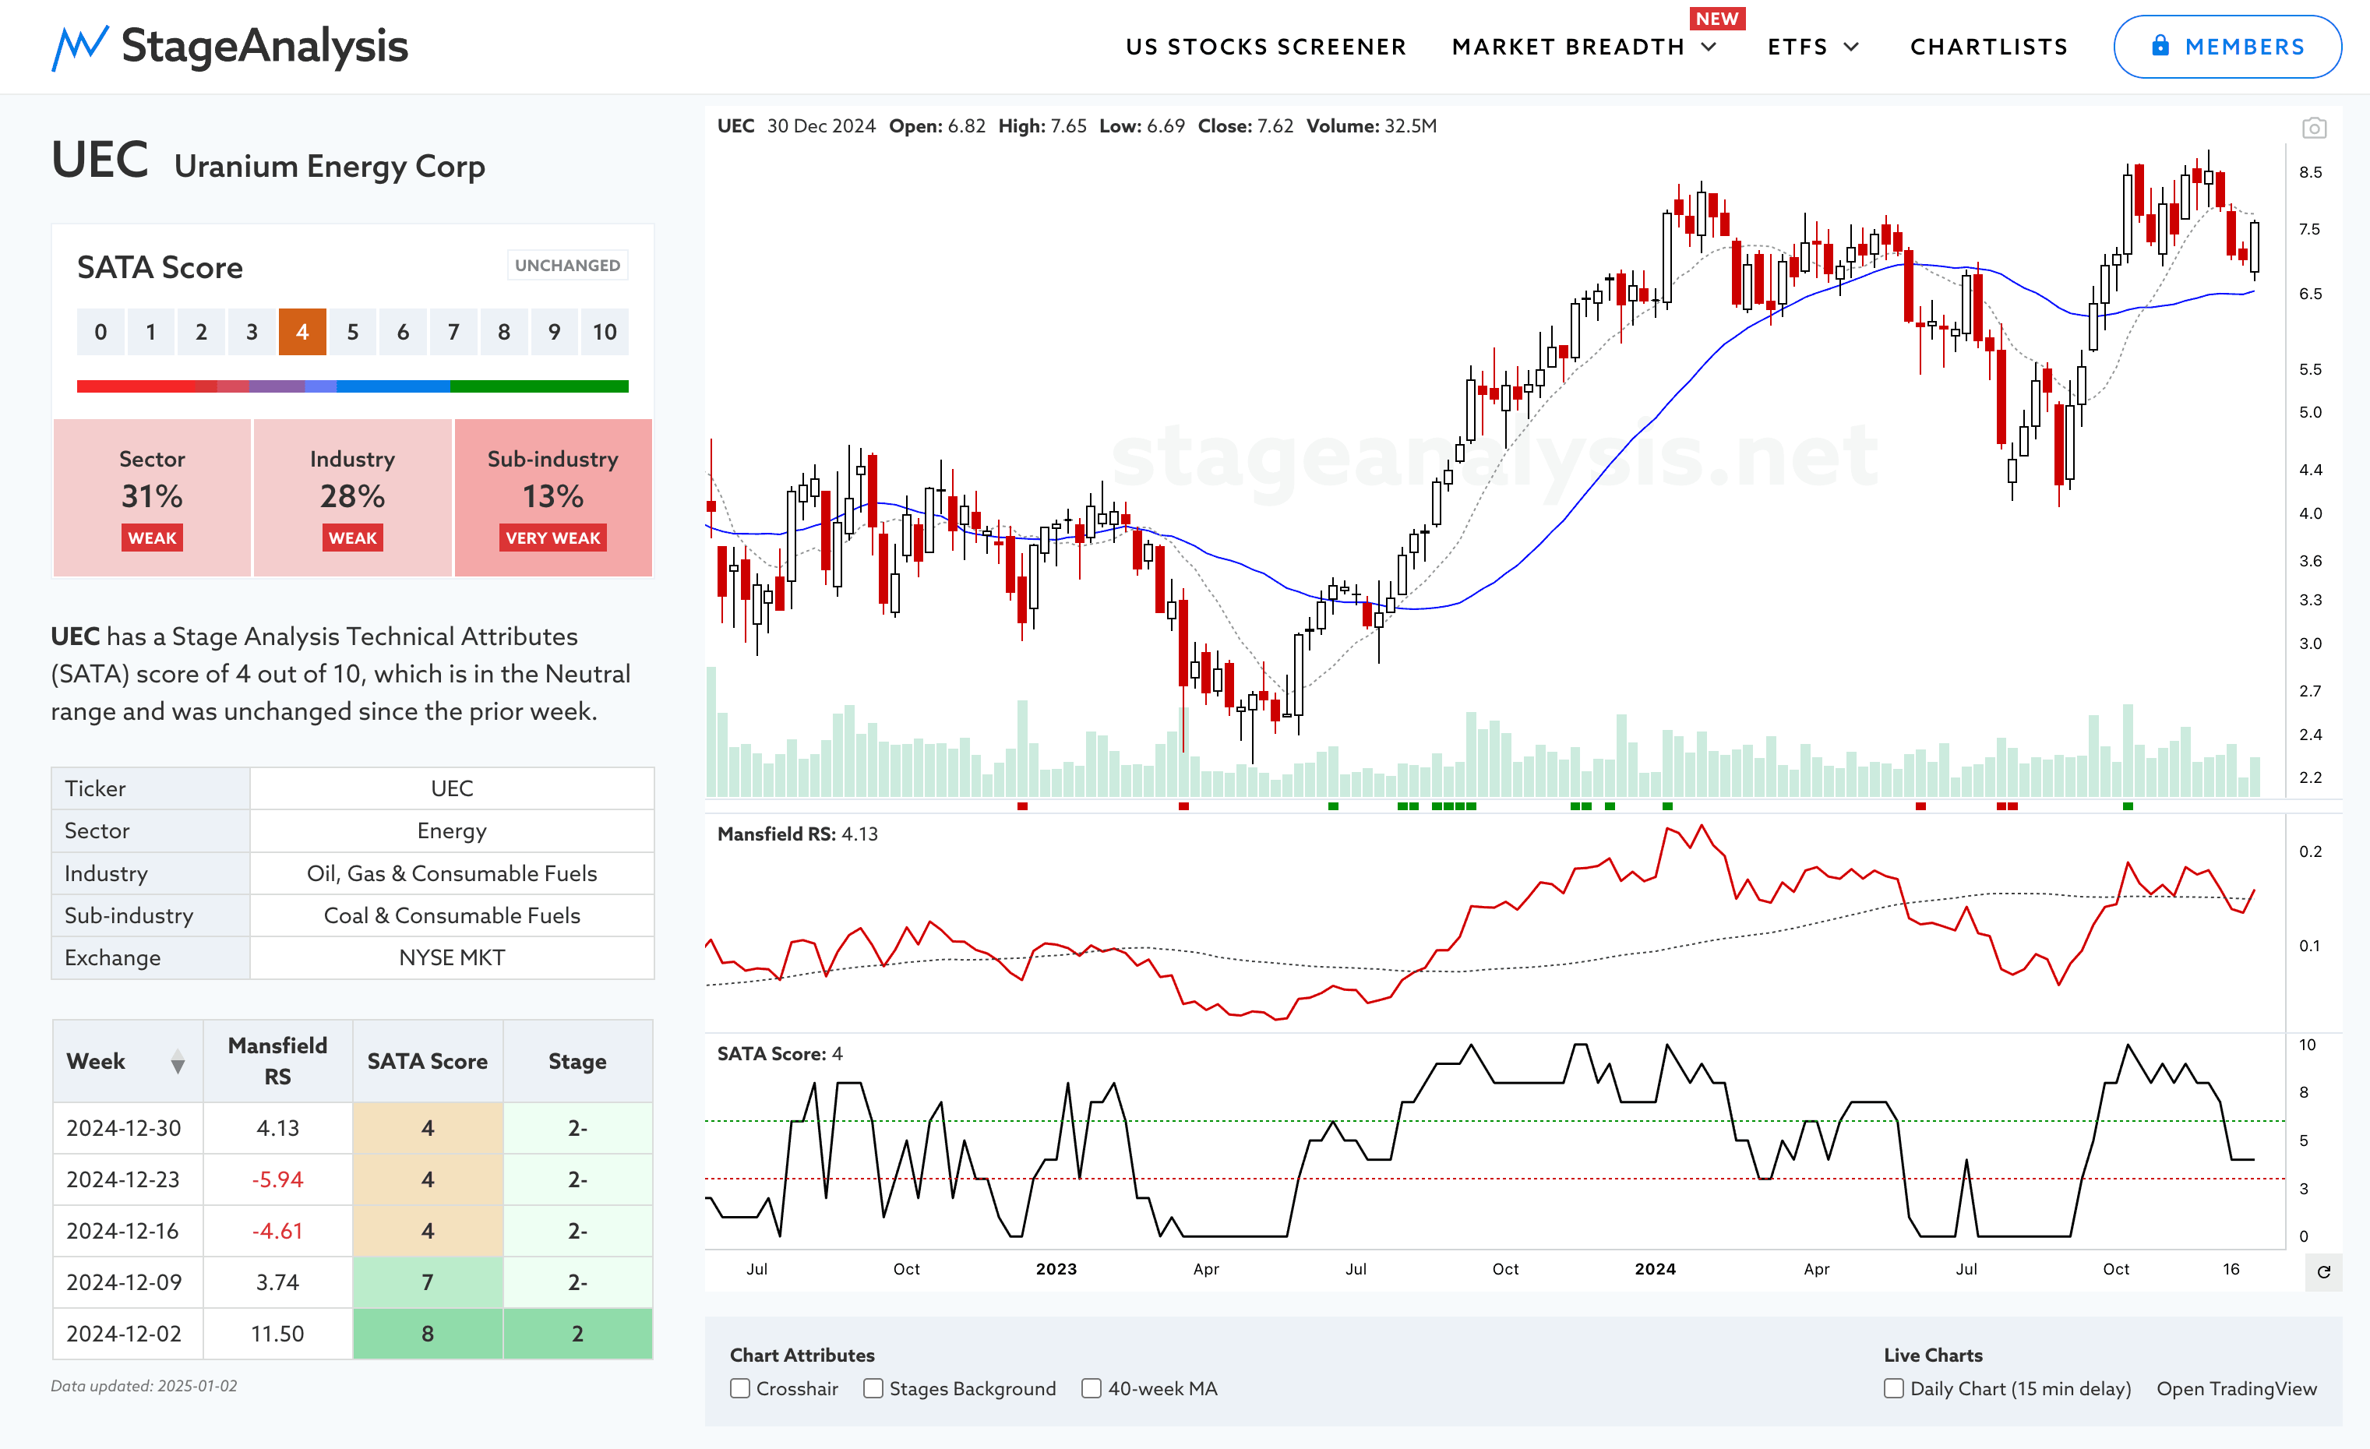The image size is (2370, 1449).
Task: Click SATA score box 10
Action: coord(604,332)
